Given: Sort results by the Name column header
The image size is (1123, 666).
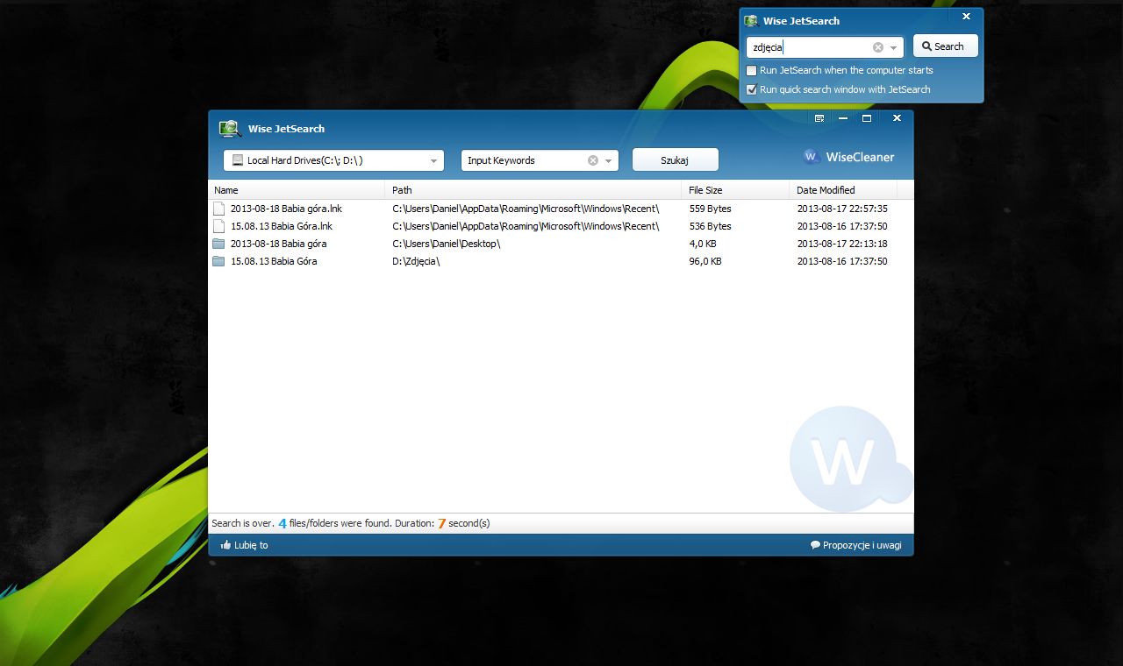Looking at the screenshot, I should pyautogui.click(x=297, y=190).
